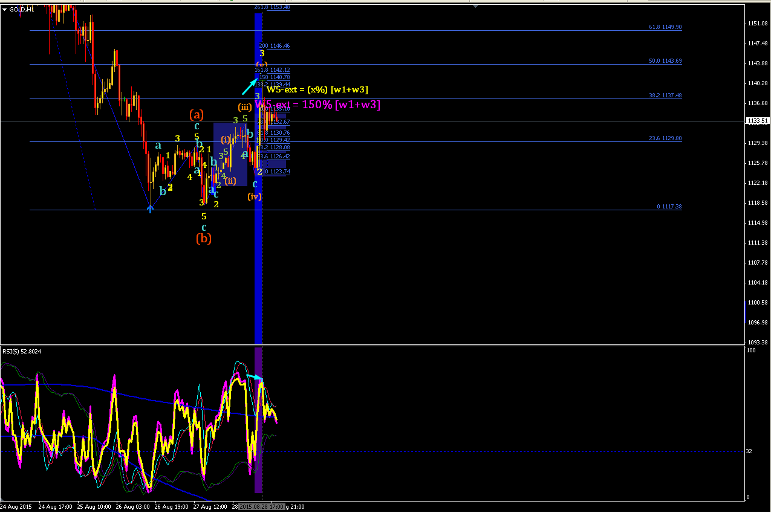The height and width of the screenshot is (513, 771).
Task: Select the current price tag 1133.51
Action: click(758, 121)
